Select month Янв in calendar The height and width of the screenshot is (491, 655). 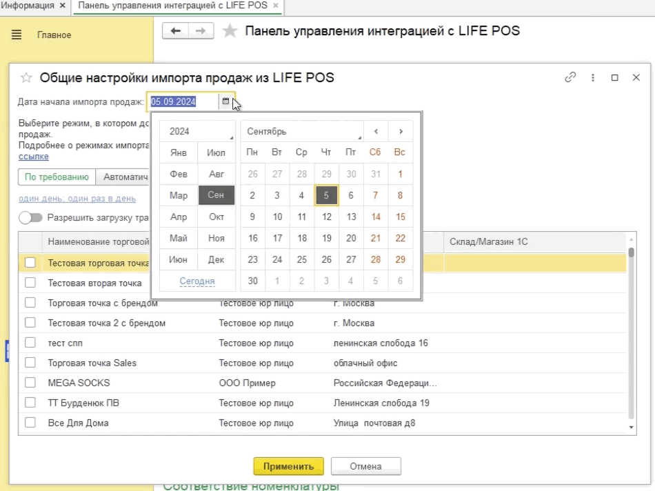pos(179,152)
